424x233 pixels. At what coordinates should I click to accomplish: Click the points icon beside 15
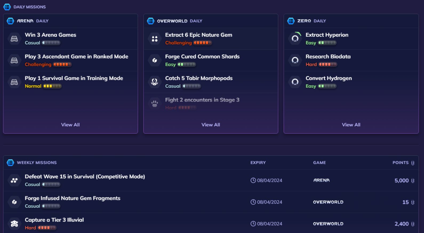(x=413, y=202)
